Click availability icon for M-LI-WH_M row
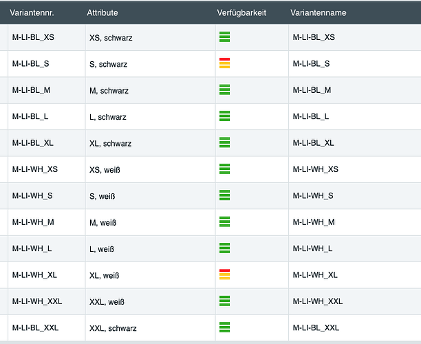 pyautogui.click(x=224, y=222)
